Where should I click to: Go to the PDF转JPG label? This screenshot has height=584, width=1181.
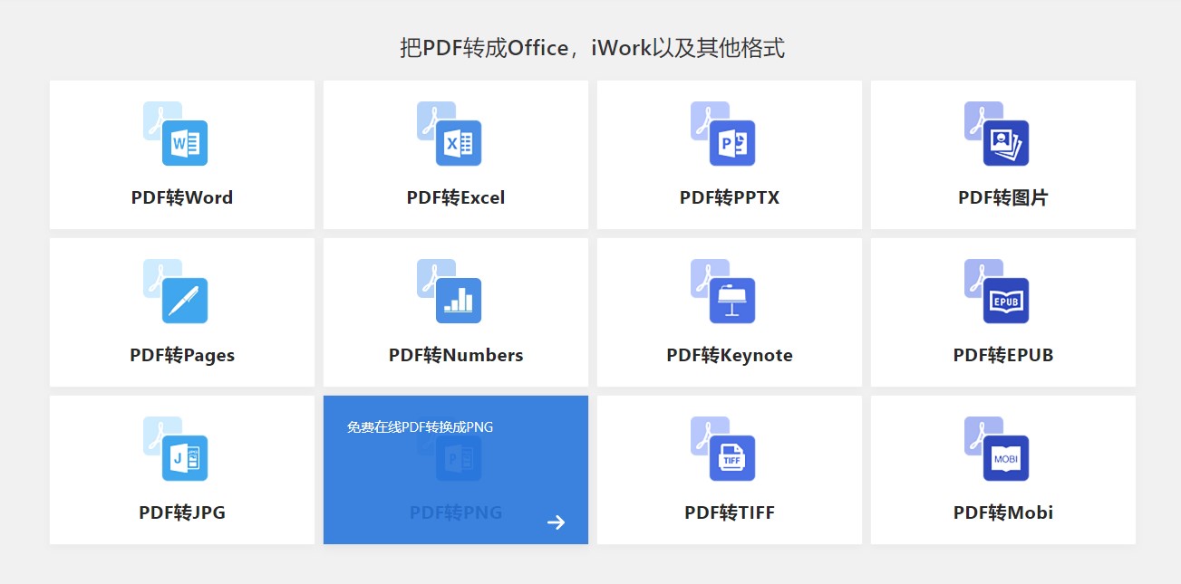[182, 512]
